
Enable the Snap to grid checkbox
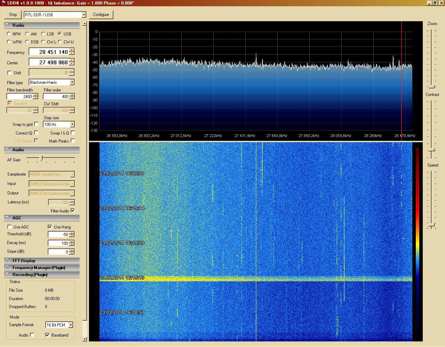36,124
